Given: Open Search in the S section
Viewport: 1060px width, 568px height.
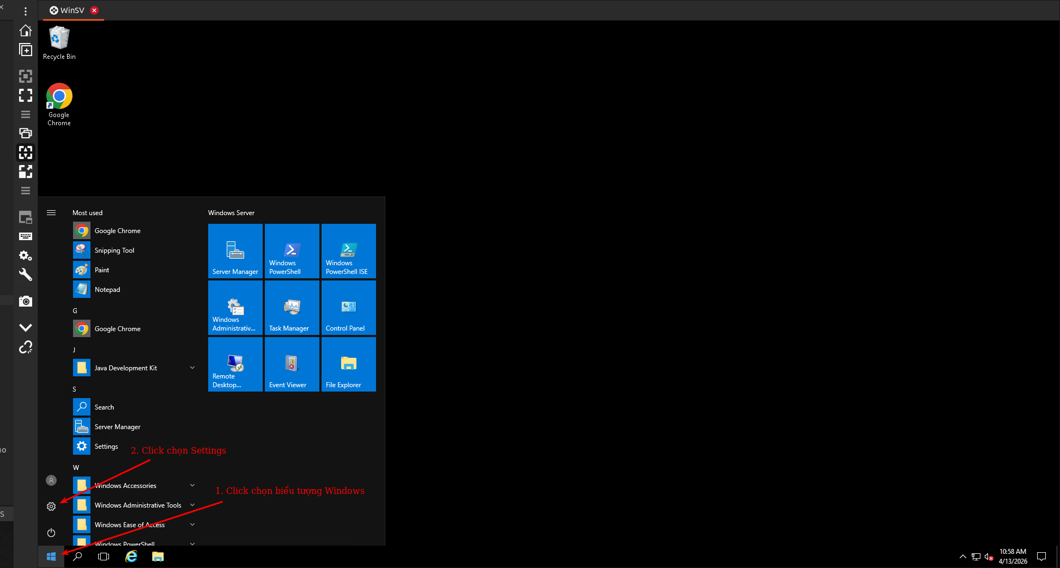Looking at the screenshot, I should (x=134, y=407).
